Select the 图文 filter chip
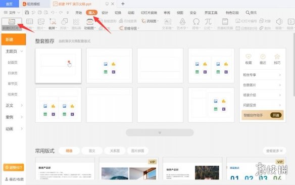Viewport: 295px width, 185px height. pos(92,151)
